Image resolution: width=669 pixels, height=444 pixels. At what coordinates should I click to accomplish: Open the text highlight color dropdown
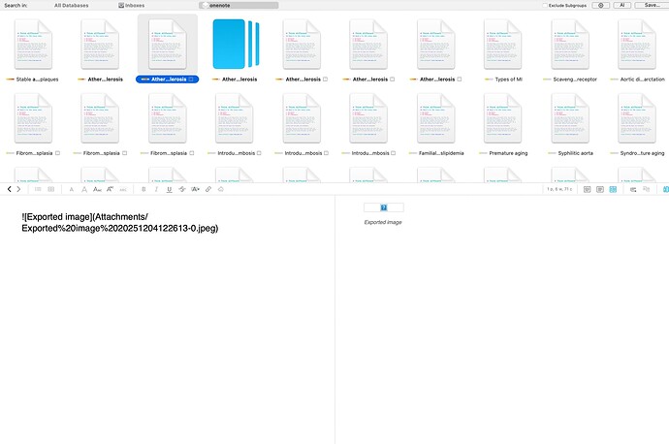195,189
